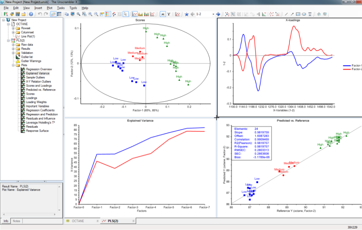Click the Help question mark icon

tap(31, 14)
